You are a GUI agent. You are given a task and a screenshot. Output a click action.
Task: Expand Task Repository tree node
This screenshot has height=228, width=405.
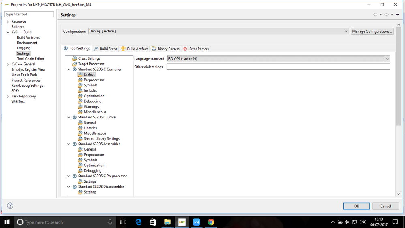(x=8, y=97)
